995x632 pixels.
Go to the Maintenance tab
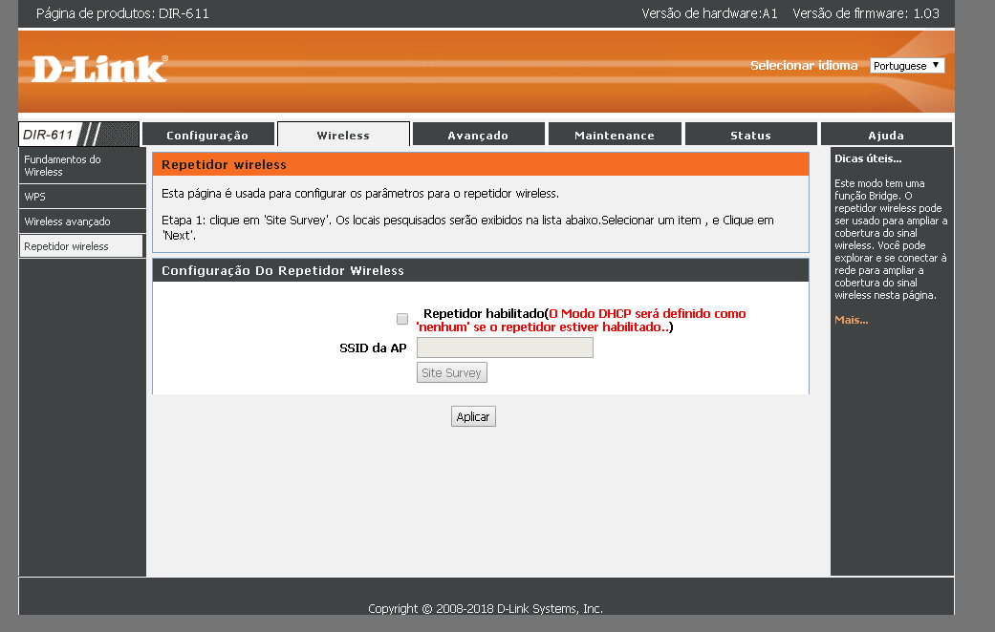click(615, 135)
